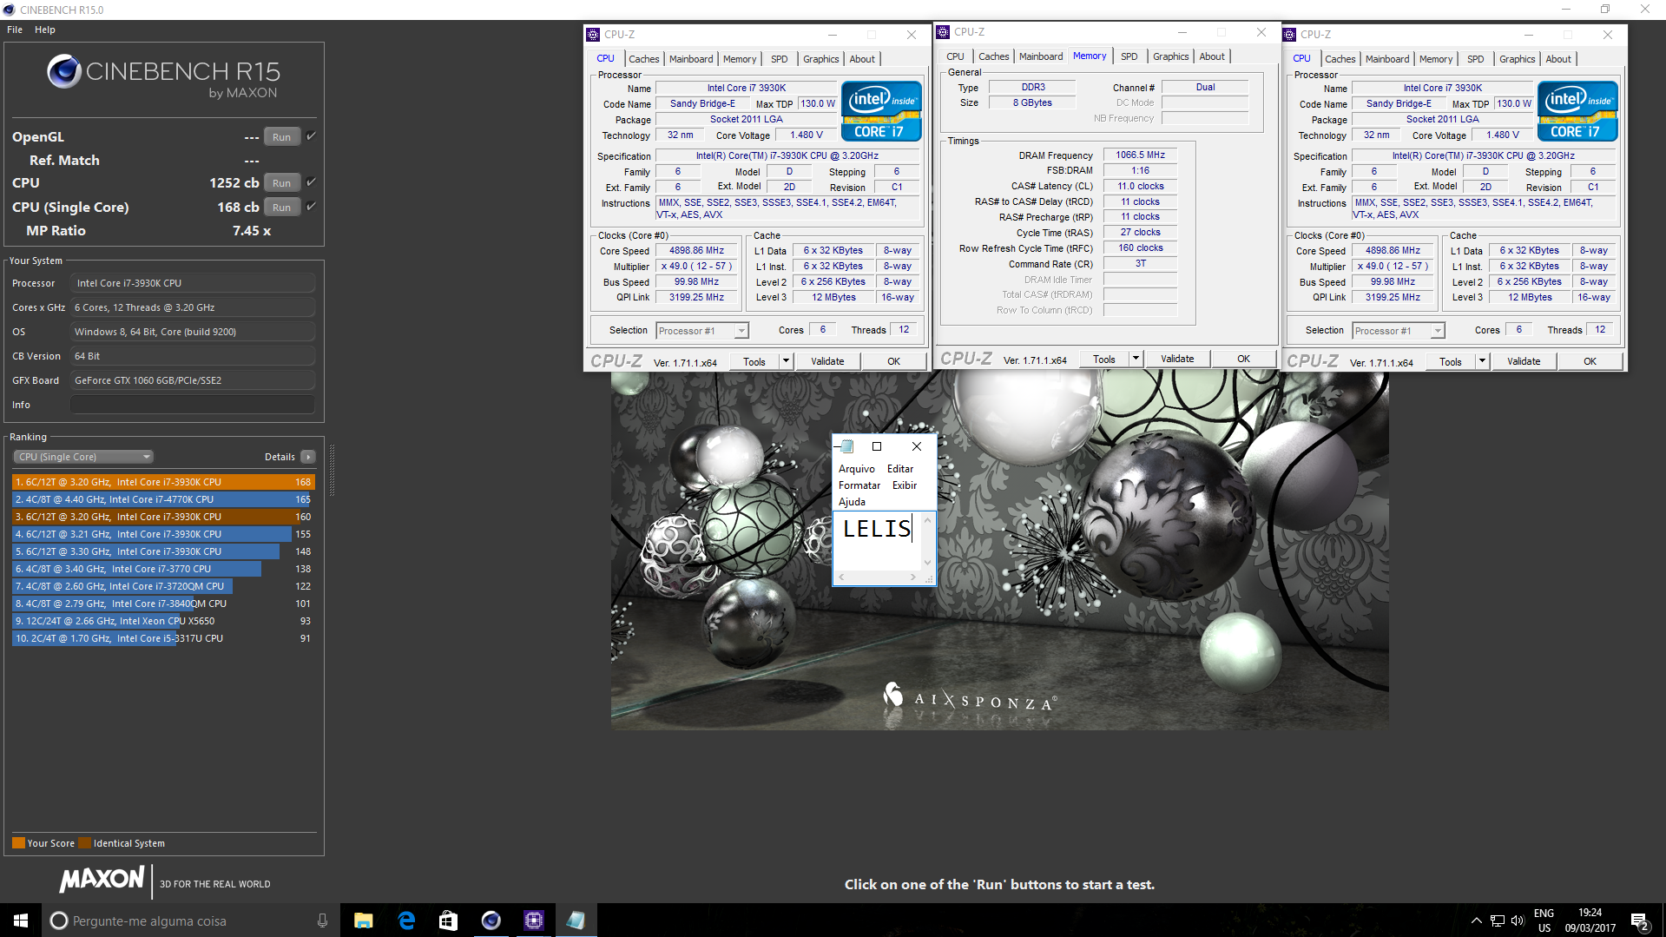Open Mainboard tab in right CPU-Z
This screenshot has width=1666, height=937.
pyautogui.click(x=1387, y=59)
